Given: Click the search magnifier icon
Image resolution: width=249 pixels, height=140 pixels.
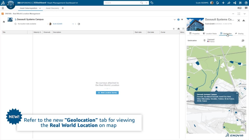Looking at the screenshot, I should coord(142,3).
